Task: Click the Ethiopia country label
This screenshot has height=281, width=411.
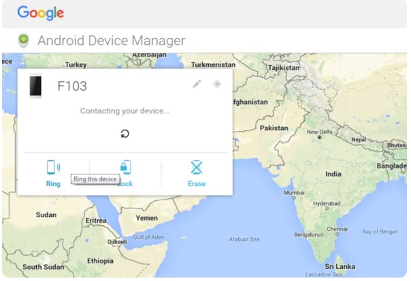Action: (x=100, y=261)
